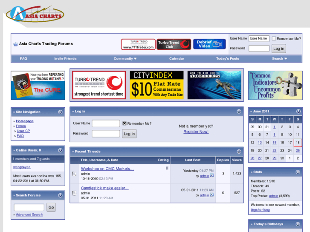Click the Register Now! link

196,132
